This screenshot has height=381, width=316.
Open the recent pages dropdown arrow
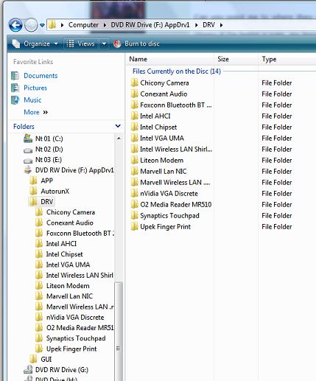pyautogui.click(x=42, y=25)
